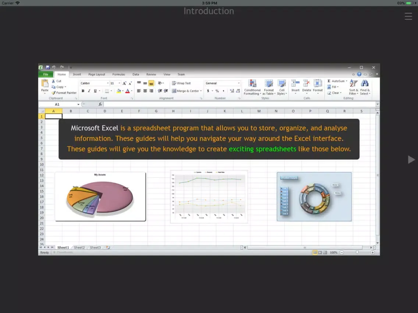Toggle middle vertical alignment
The width and height of the screenshot is (418, 313).
point(145,83)
